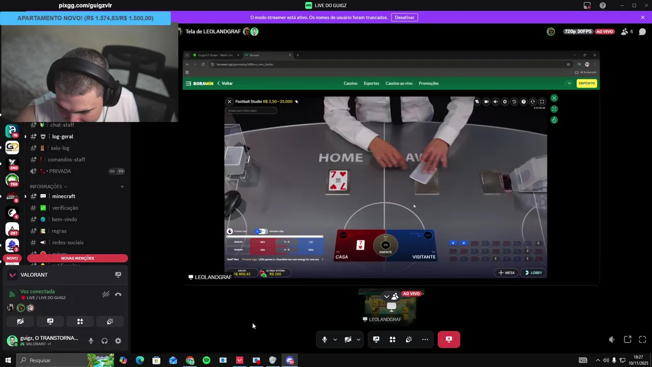Screen dimensions: 652x367
Task: Open soundboard button in voice panel
Action: coord(110,322)
